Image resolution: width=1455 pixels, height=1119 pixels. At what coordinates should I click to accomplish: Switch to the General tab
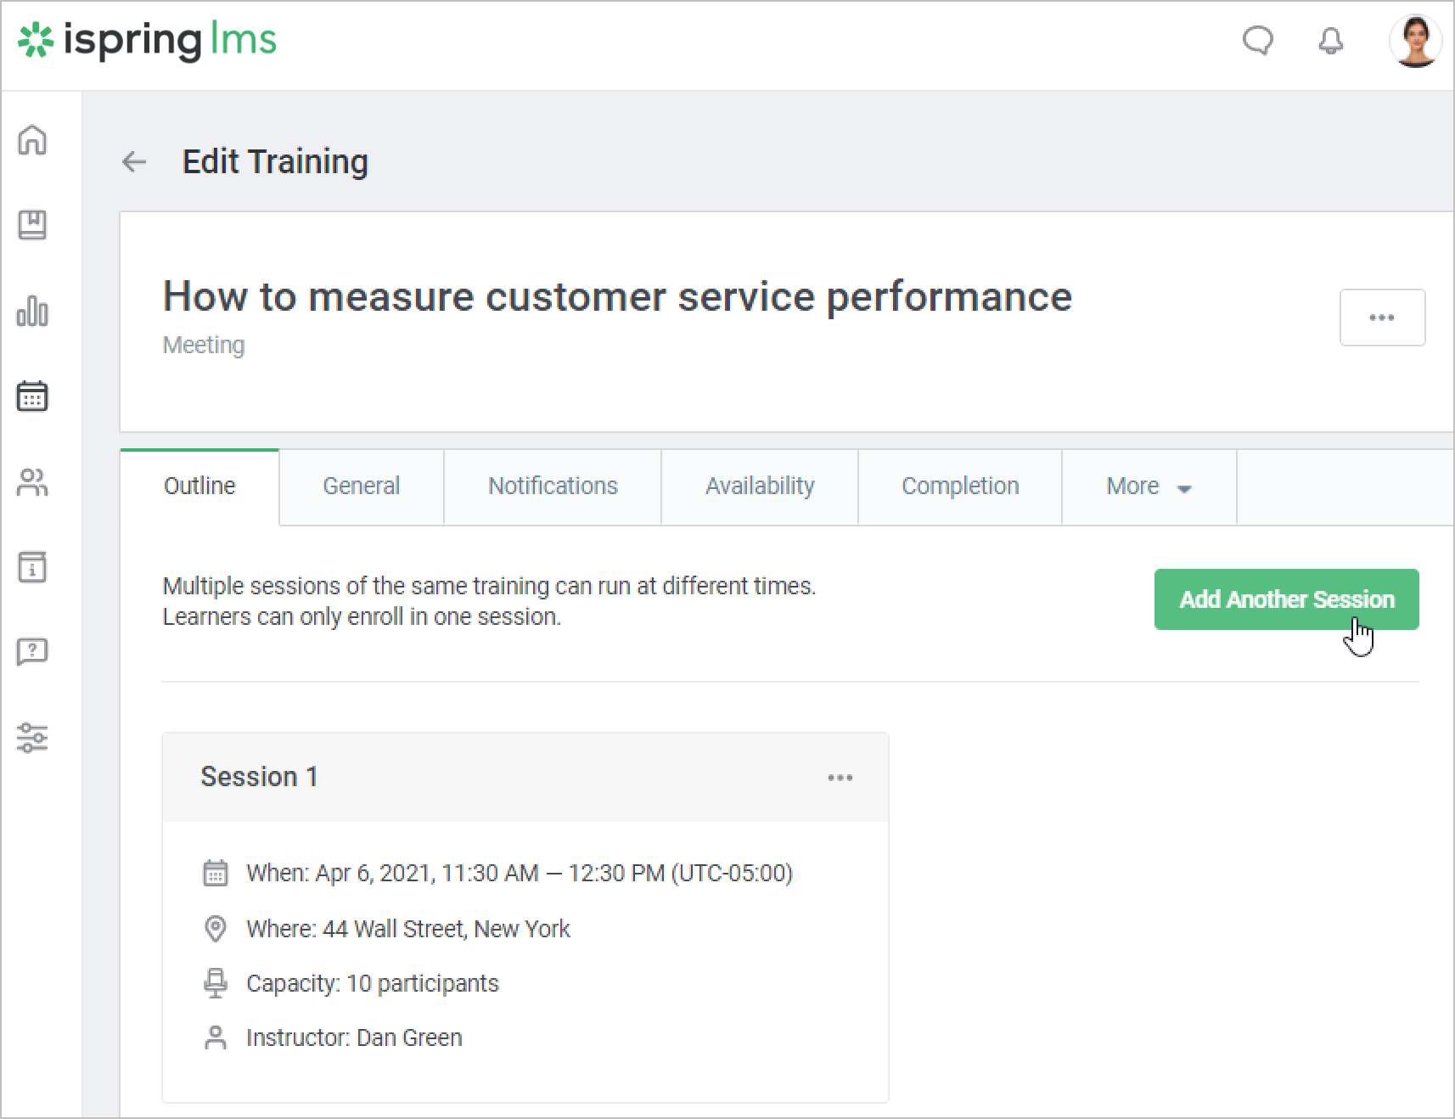point(361,486)
